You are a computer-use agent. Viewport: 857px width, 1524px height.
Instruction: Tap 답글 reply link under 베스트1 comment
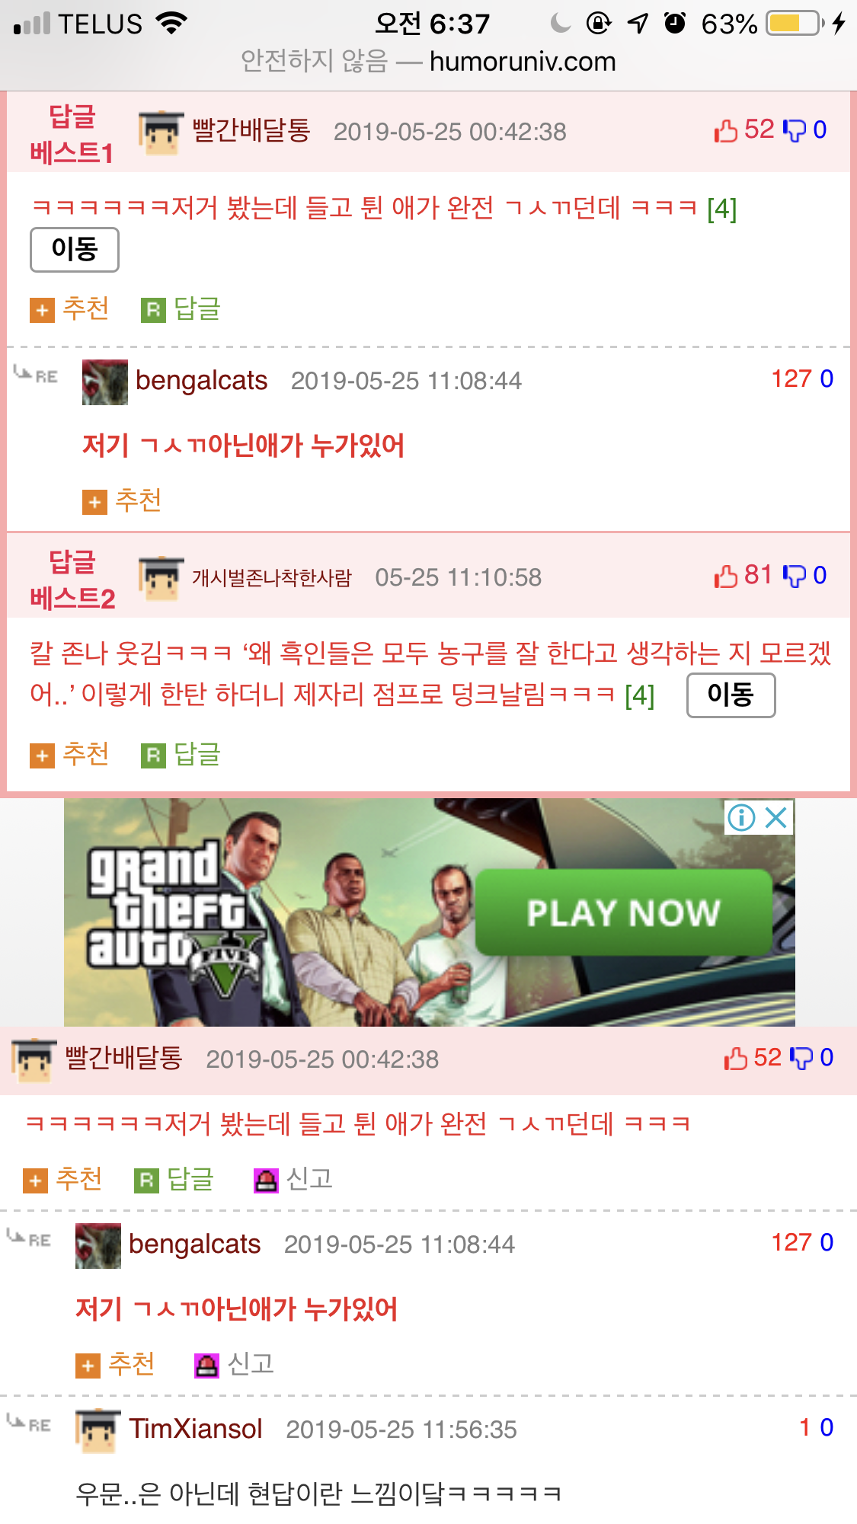[x=181, y=309]
